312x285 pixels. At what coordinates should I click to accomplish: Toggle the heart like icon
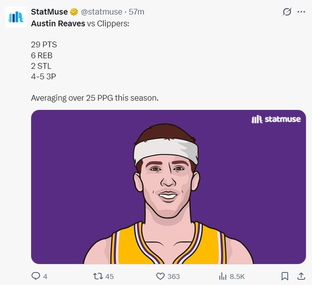(x=160, y=276)
